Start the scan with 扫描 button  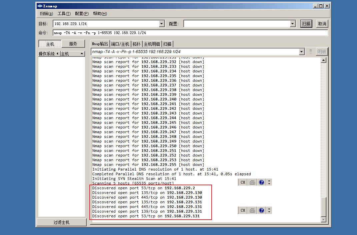click(306, 24)
